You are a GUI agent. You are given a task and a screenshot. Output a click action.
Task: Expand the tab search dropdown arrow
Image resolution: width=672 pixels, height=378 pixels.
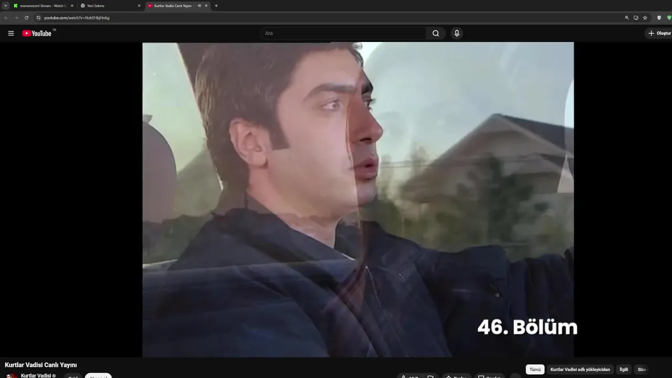pyautogui.click(x=5, y=6)
